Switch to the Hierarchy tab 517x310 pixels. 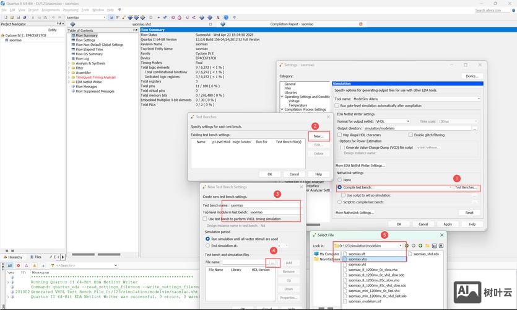coord(15,257)
